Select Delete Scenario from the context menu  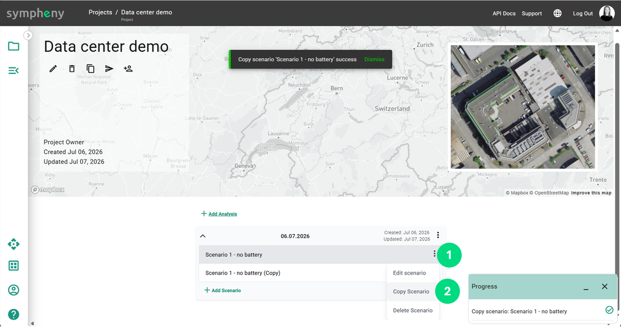[x=413, y=310]
